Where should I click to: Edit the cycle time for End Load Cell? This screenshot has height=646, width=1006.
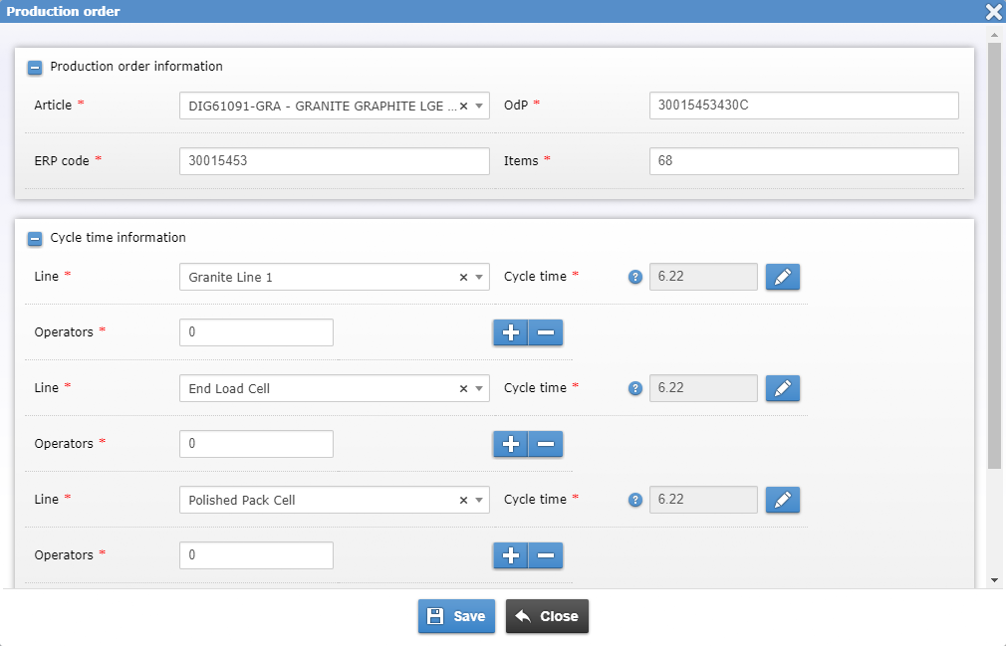[x=783, y=388]
